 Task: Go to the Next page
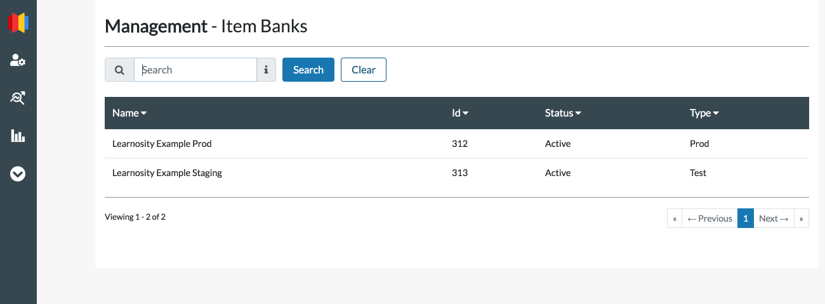click(774, 218)
